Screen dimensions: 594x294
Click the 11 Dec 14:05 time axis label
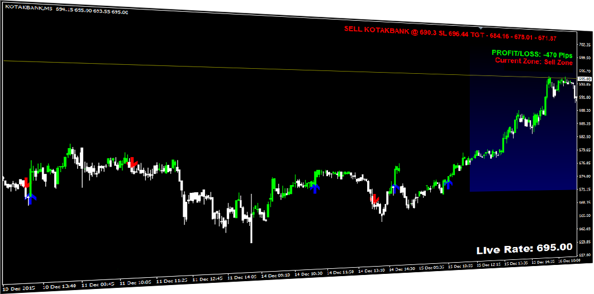pos(243,277)
